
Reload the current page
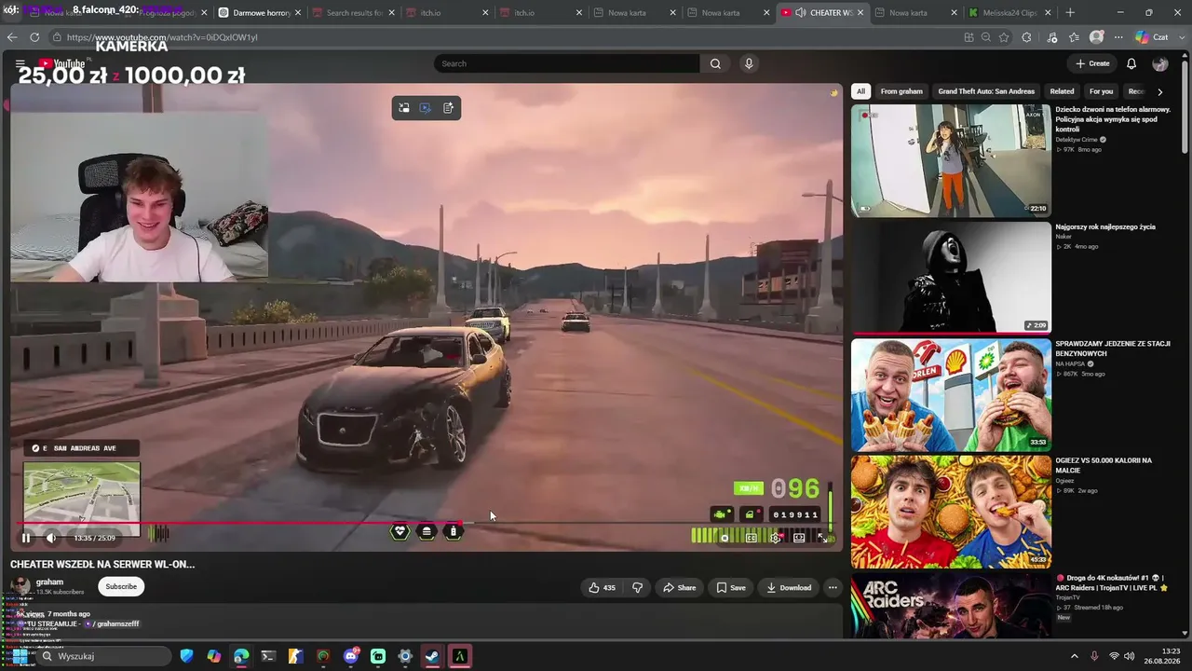click(34, 37)
